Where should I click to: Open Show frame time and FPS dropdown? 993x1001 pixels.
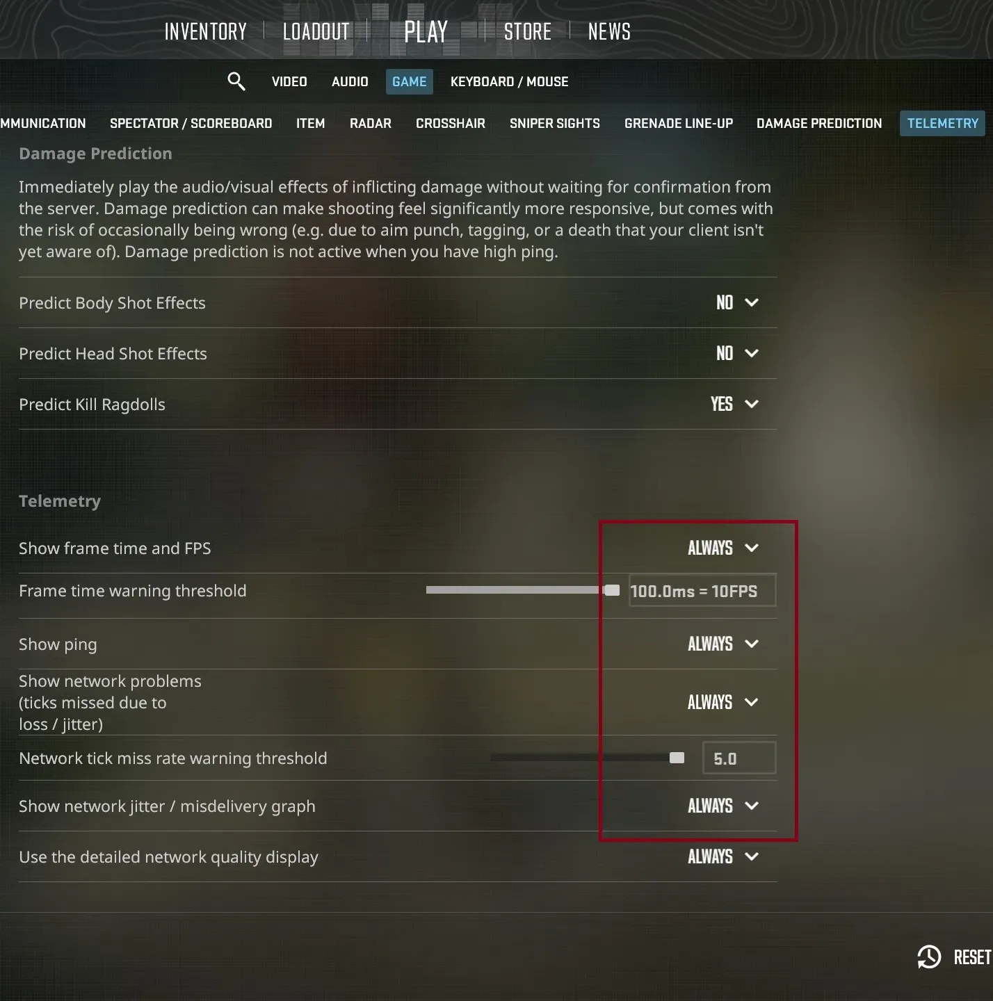[x=723, y=548]
